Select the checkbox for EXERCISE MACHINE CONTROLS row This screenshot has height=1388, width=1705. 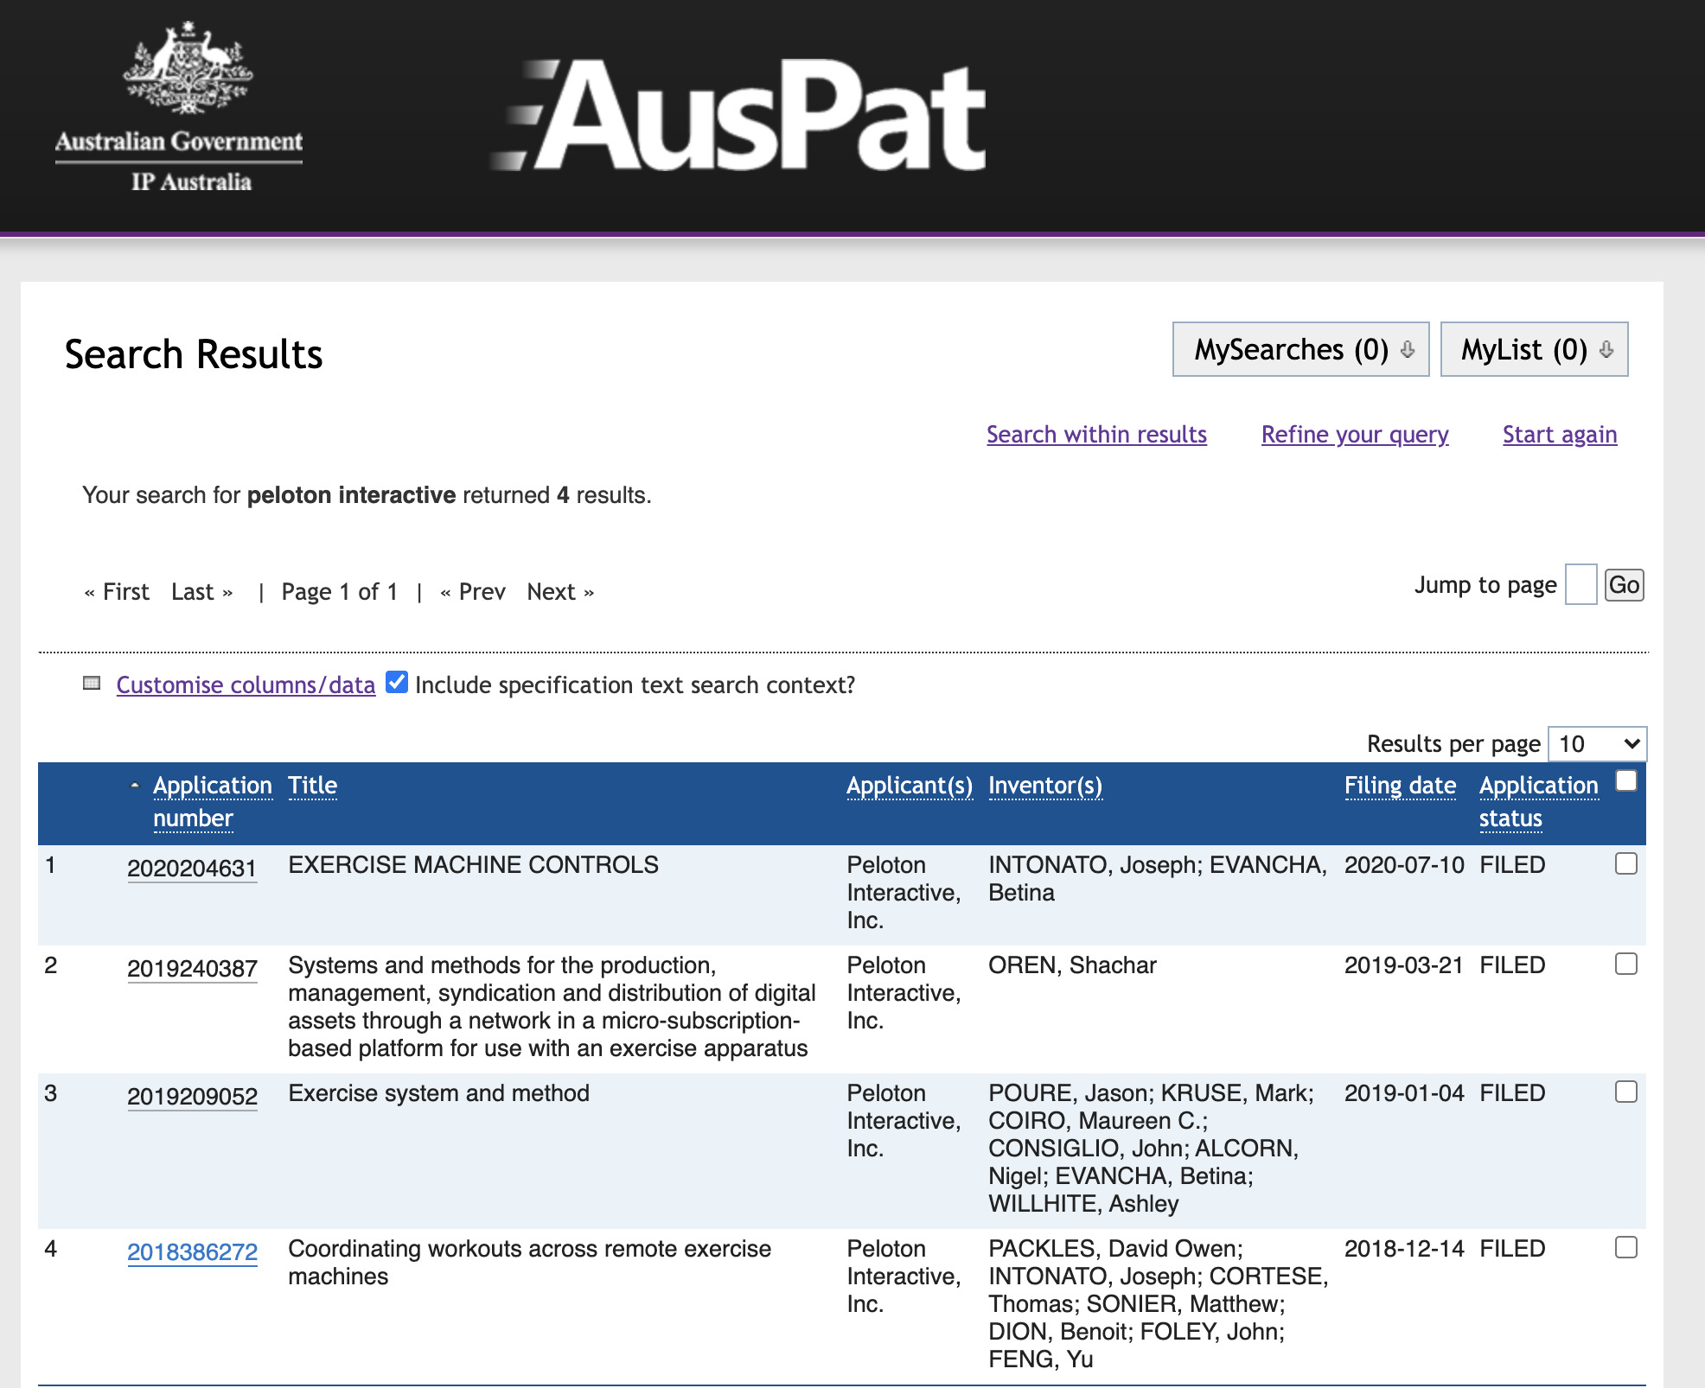coord(1625,864)
